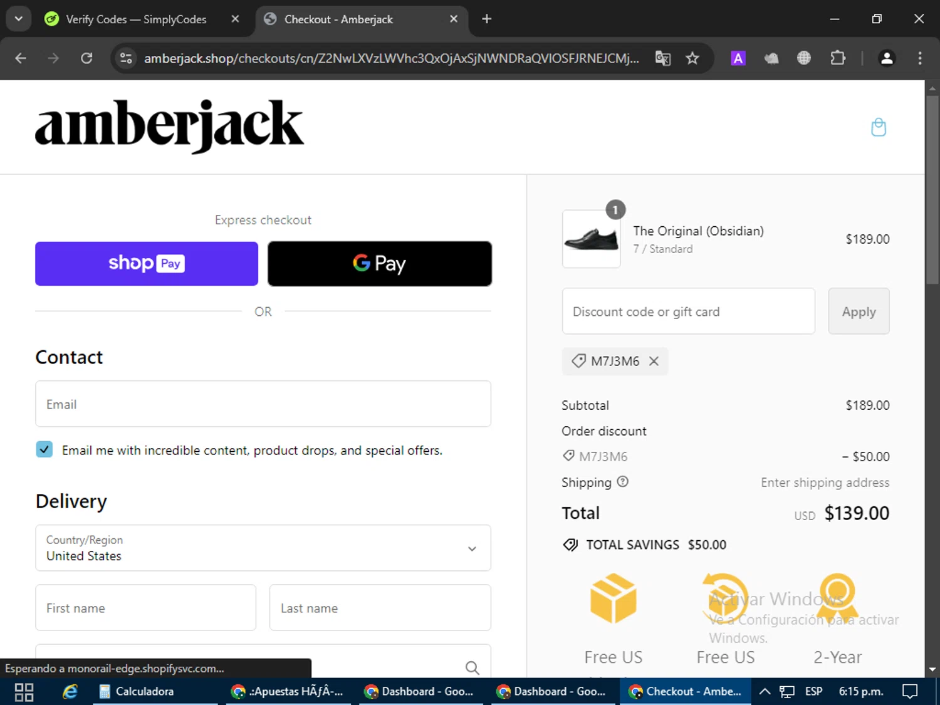
Task: Open the Windows Start button
Action: coord(24,692)
